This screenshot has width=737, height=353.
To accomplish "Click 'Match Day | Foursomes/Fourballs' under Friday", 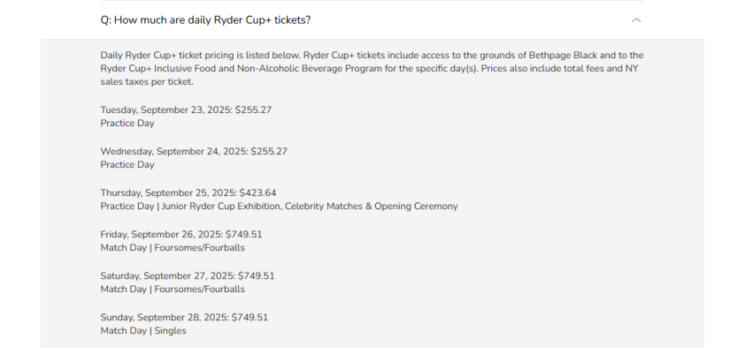I will 173,247.
